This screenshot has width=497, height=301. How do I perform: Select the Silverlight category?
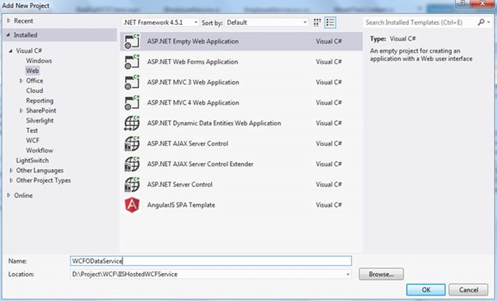coord(40,120)
